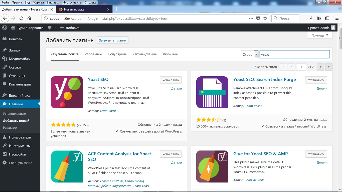Install the Yoast SEO plugin
The width and height of the screenshot is (342, 192).
coord(170,80)
